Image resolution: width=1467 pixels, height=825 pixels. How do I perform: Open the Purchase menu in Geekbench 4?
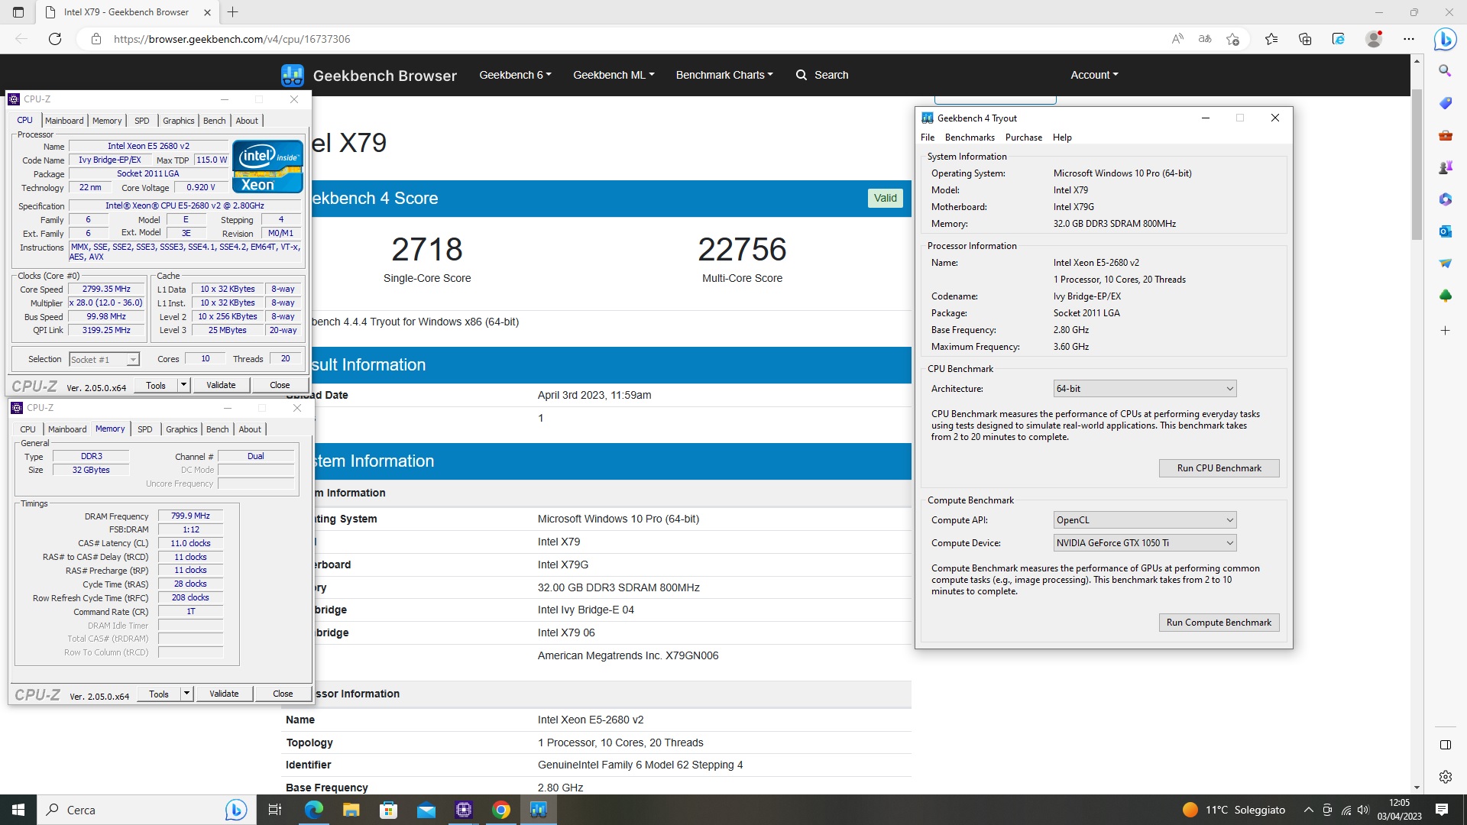(1024, 137)
